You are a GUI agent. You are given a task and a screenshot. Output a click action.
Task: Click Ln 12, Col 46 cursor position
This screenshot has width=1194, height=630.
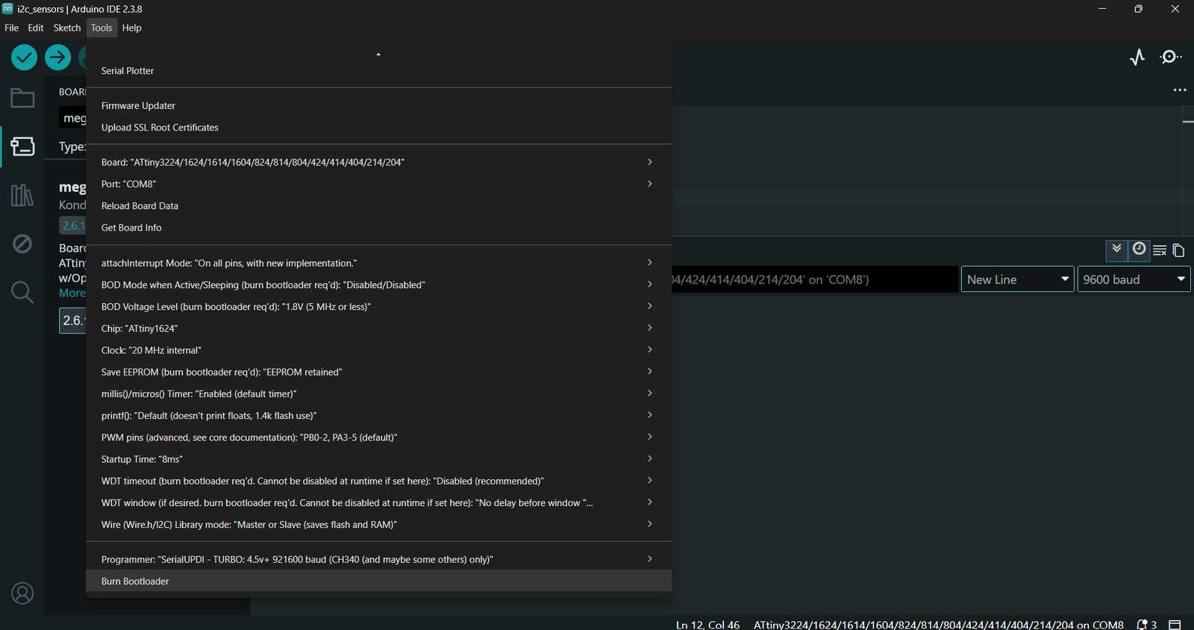pyautogui.click(x=707, y=625)
